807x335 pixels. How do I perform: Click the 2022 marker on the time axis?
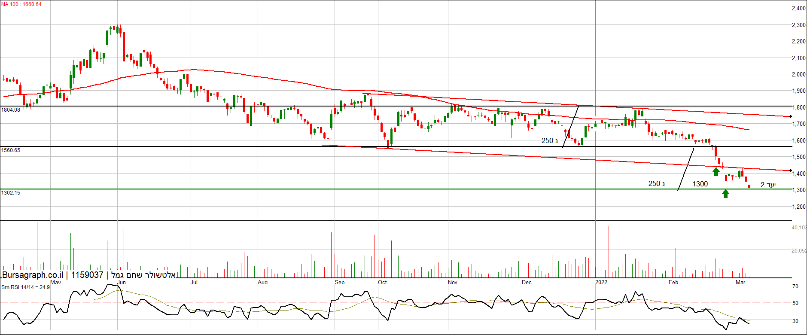pyautogui.click(x=601, y=282)
